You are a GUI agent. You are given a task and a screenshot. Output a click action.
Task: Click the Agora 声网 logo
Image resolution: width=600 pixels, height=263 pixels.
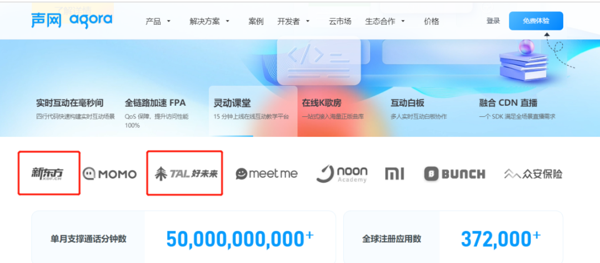(x=72, y=20)
